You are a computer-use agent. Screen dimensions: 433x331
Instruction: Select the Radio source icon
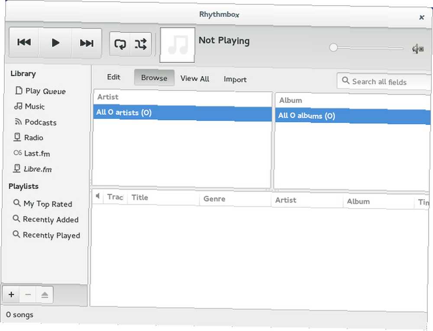[x=17, y=137]
